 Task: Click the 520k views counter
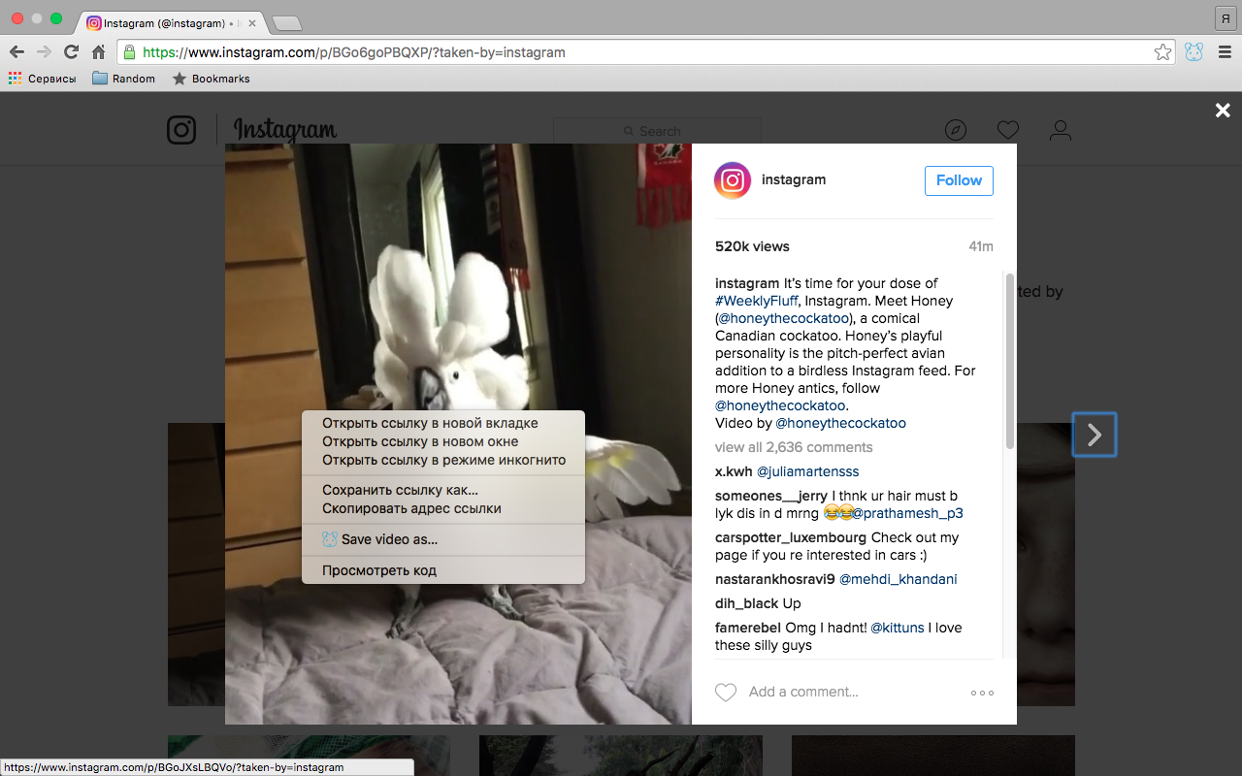pyautogui.click(x=752, y=246)
